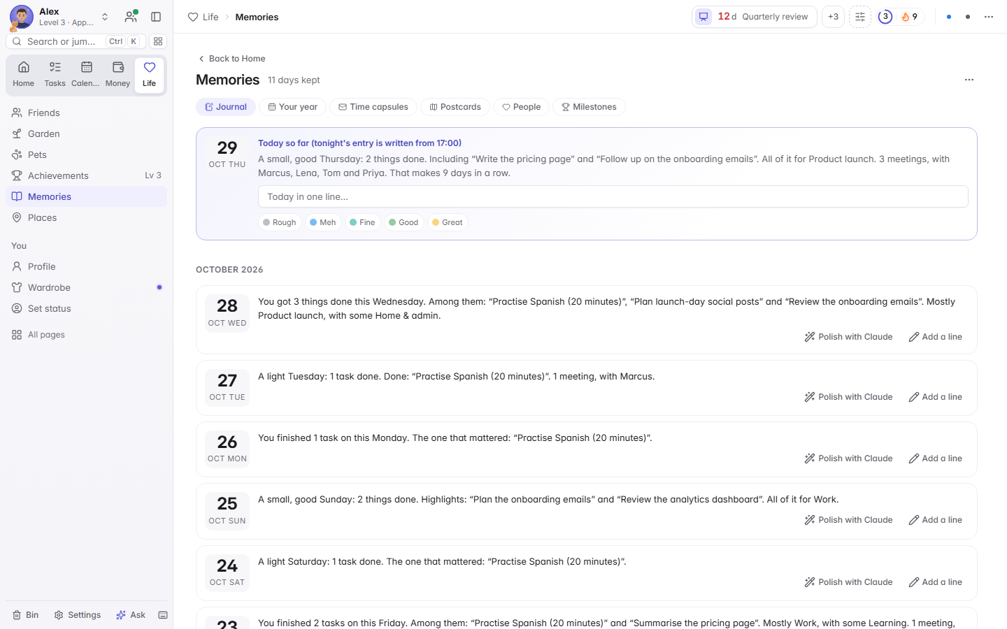Open the Calendar section
The image size is (1007, 629).
(x=86, y=75)
